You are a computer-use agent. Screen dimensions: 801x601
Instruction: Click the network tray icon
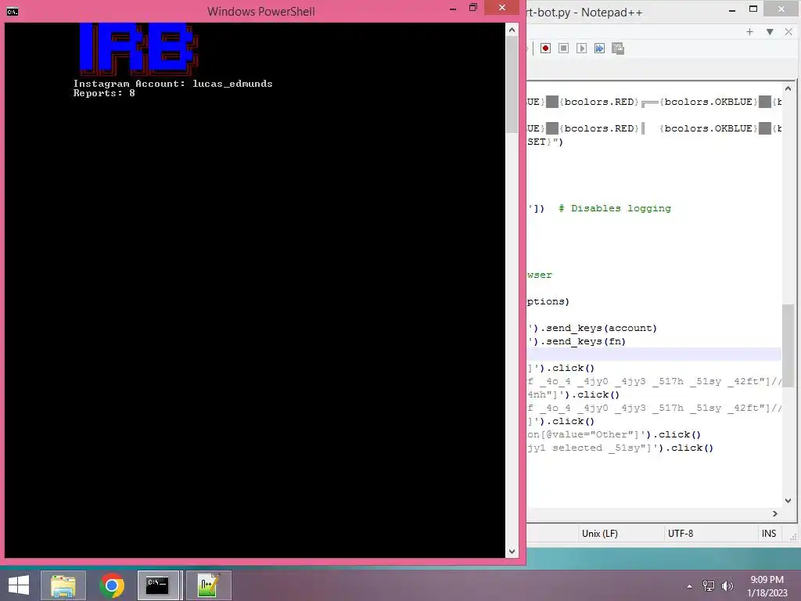709,586
